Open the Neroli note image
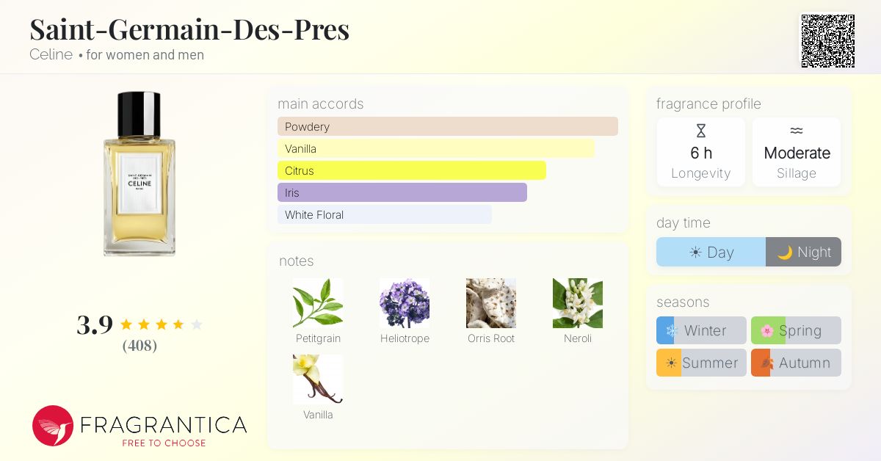 (x=578, y=303)
